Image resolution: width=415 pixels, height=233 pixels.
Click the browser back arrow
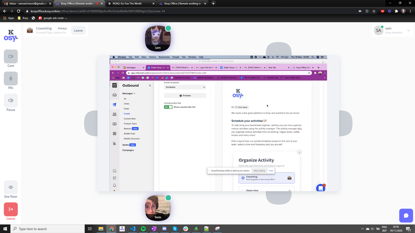pyautogui.click(x=5, y=11)
